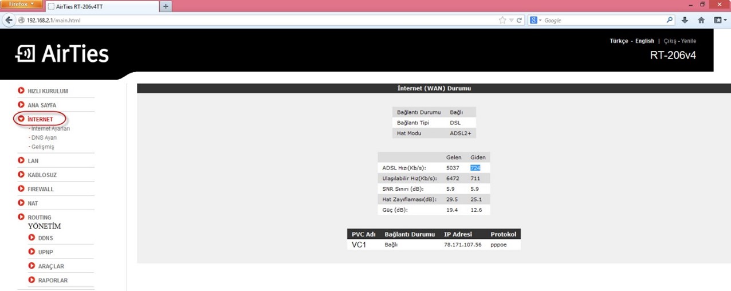Click ADSL Gelen speed value 5037

pyautogui.click(x=453, y=168)
